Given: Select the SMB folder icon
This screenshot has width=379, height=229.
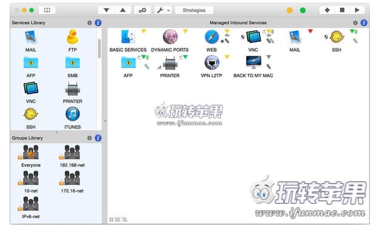Looking at the screenshot, I should pyautogui.click(x=73, y=63).
